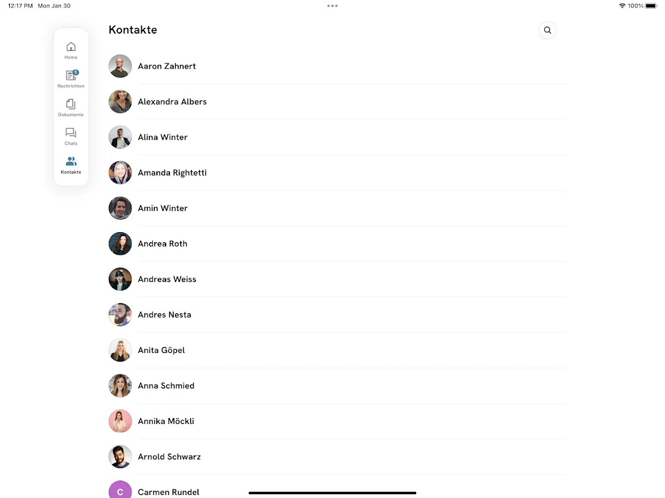Screen dimensions: 665x498
Task: Select the Kontakte sidebar tab
Action: coord(71,166)
